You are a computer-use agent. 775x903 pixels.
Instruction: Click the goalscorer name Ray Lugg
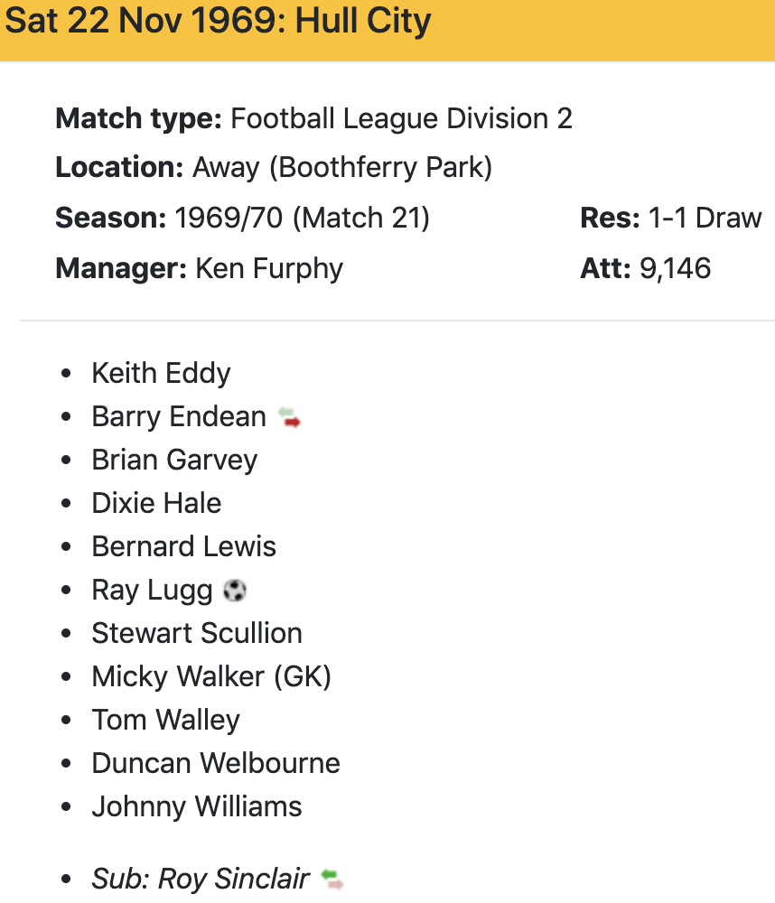[x=152, y=590]
